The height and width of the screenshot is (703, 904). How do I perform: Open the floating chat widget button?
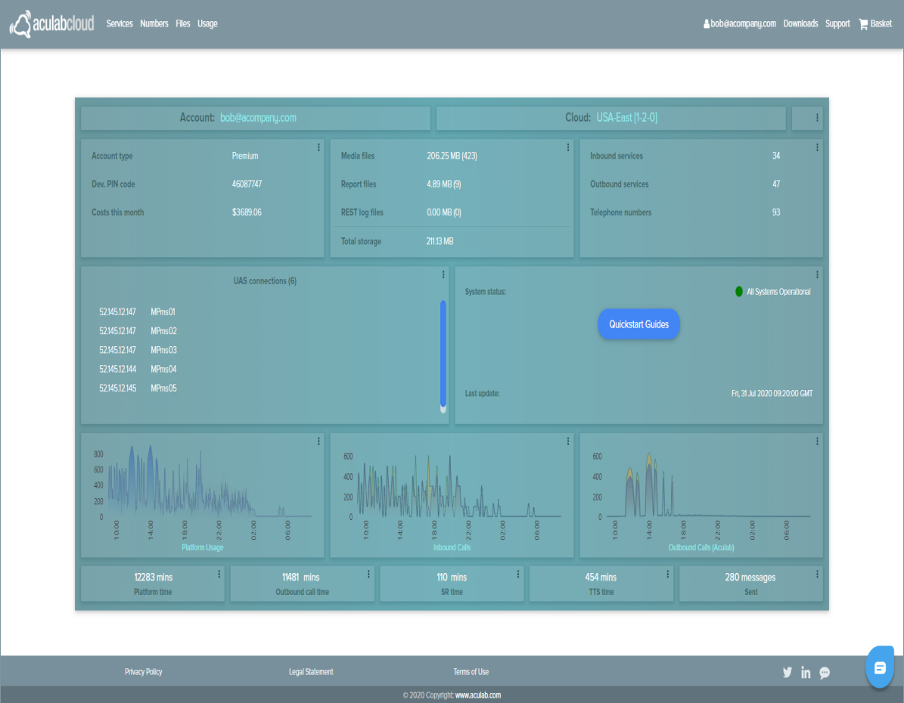pyautogui.click(x=880, y=667)
